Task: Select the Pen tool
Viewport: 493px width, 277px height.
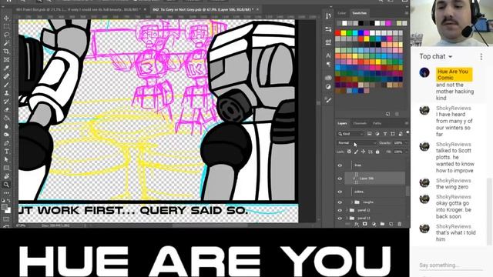Action: [6, 143]
